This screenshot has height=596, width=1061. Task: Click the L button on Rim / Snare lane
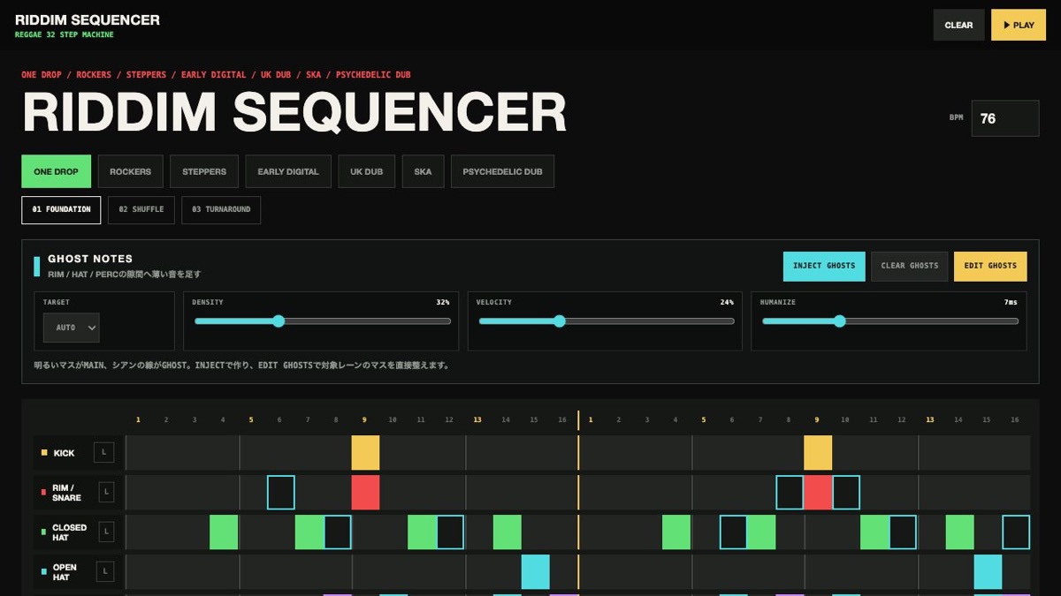(x=104, y=493)
